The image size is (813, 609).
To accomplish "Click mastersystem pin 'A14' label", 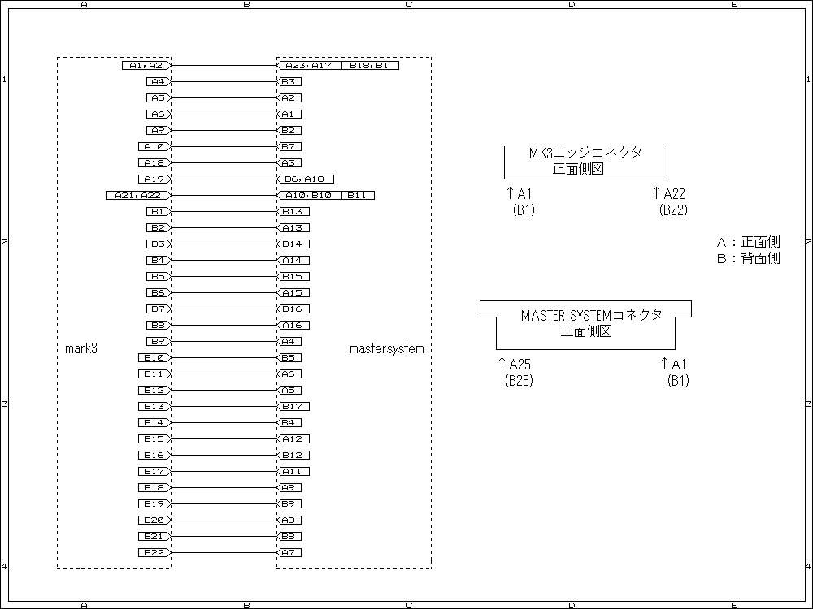I will click(293, 260).
